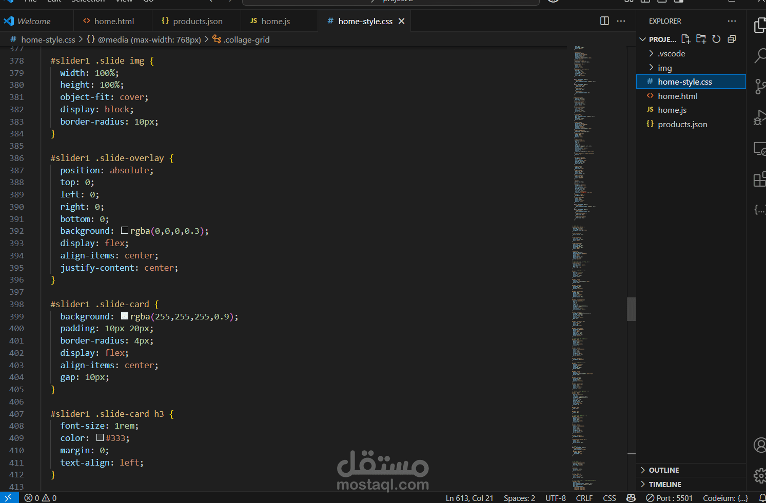
Task: Open the Explorer activity bar icon
Action: tap(760, 25)
